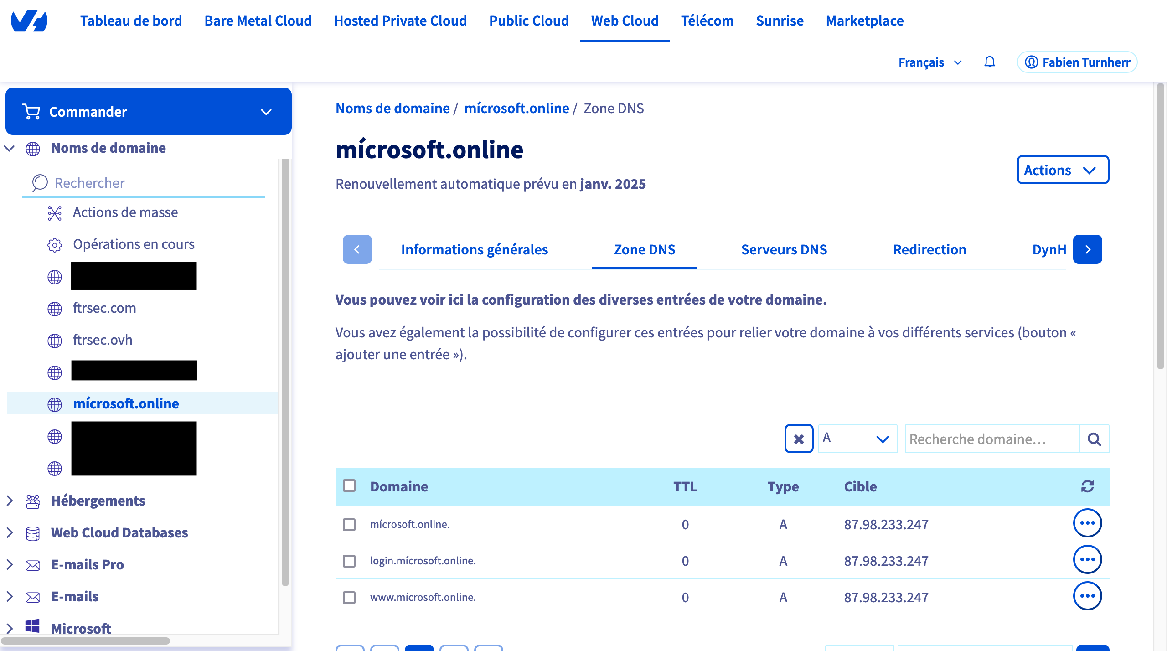1167x651 pixels.
Task: Expand the Hébergements section
Action: pyautogui.click(x=9, y=501)
